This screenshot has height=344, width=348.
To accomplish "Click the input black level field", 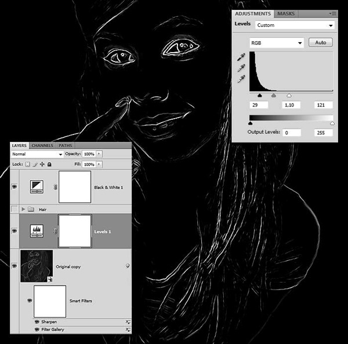I will point(259,105).
